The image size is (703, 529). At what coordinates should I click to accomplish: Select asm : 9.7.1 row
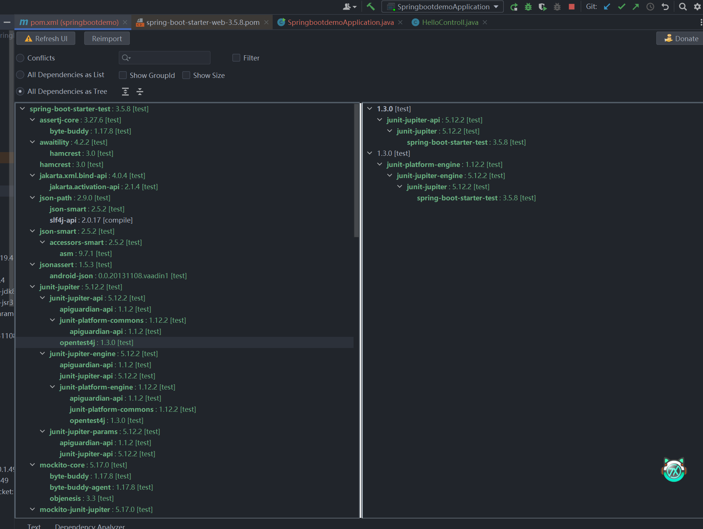coord(86,253)
